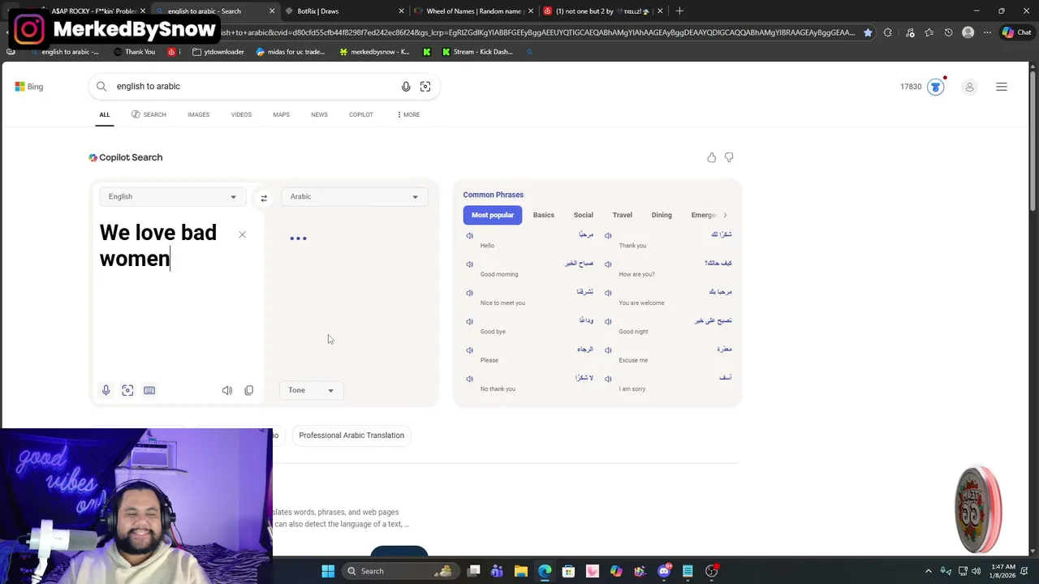Click the taskbar Search box
1039x584 pixels.
click(399, 571)
